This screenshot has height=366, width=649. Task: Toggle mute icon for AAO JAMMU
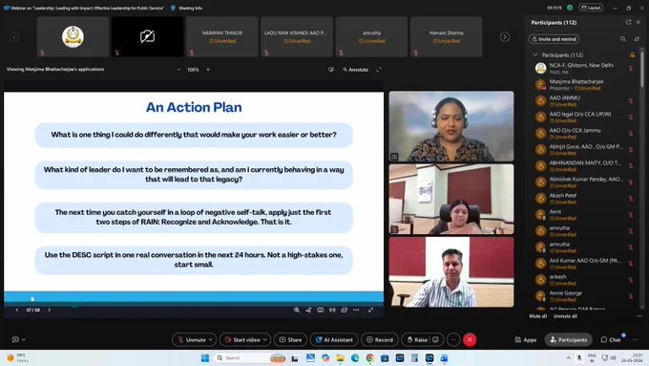click(631, 100)
